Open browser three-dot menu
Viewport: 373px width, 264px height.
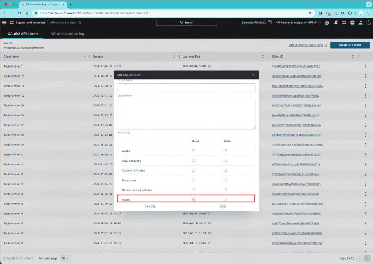coord(368,13)
